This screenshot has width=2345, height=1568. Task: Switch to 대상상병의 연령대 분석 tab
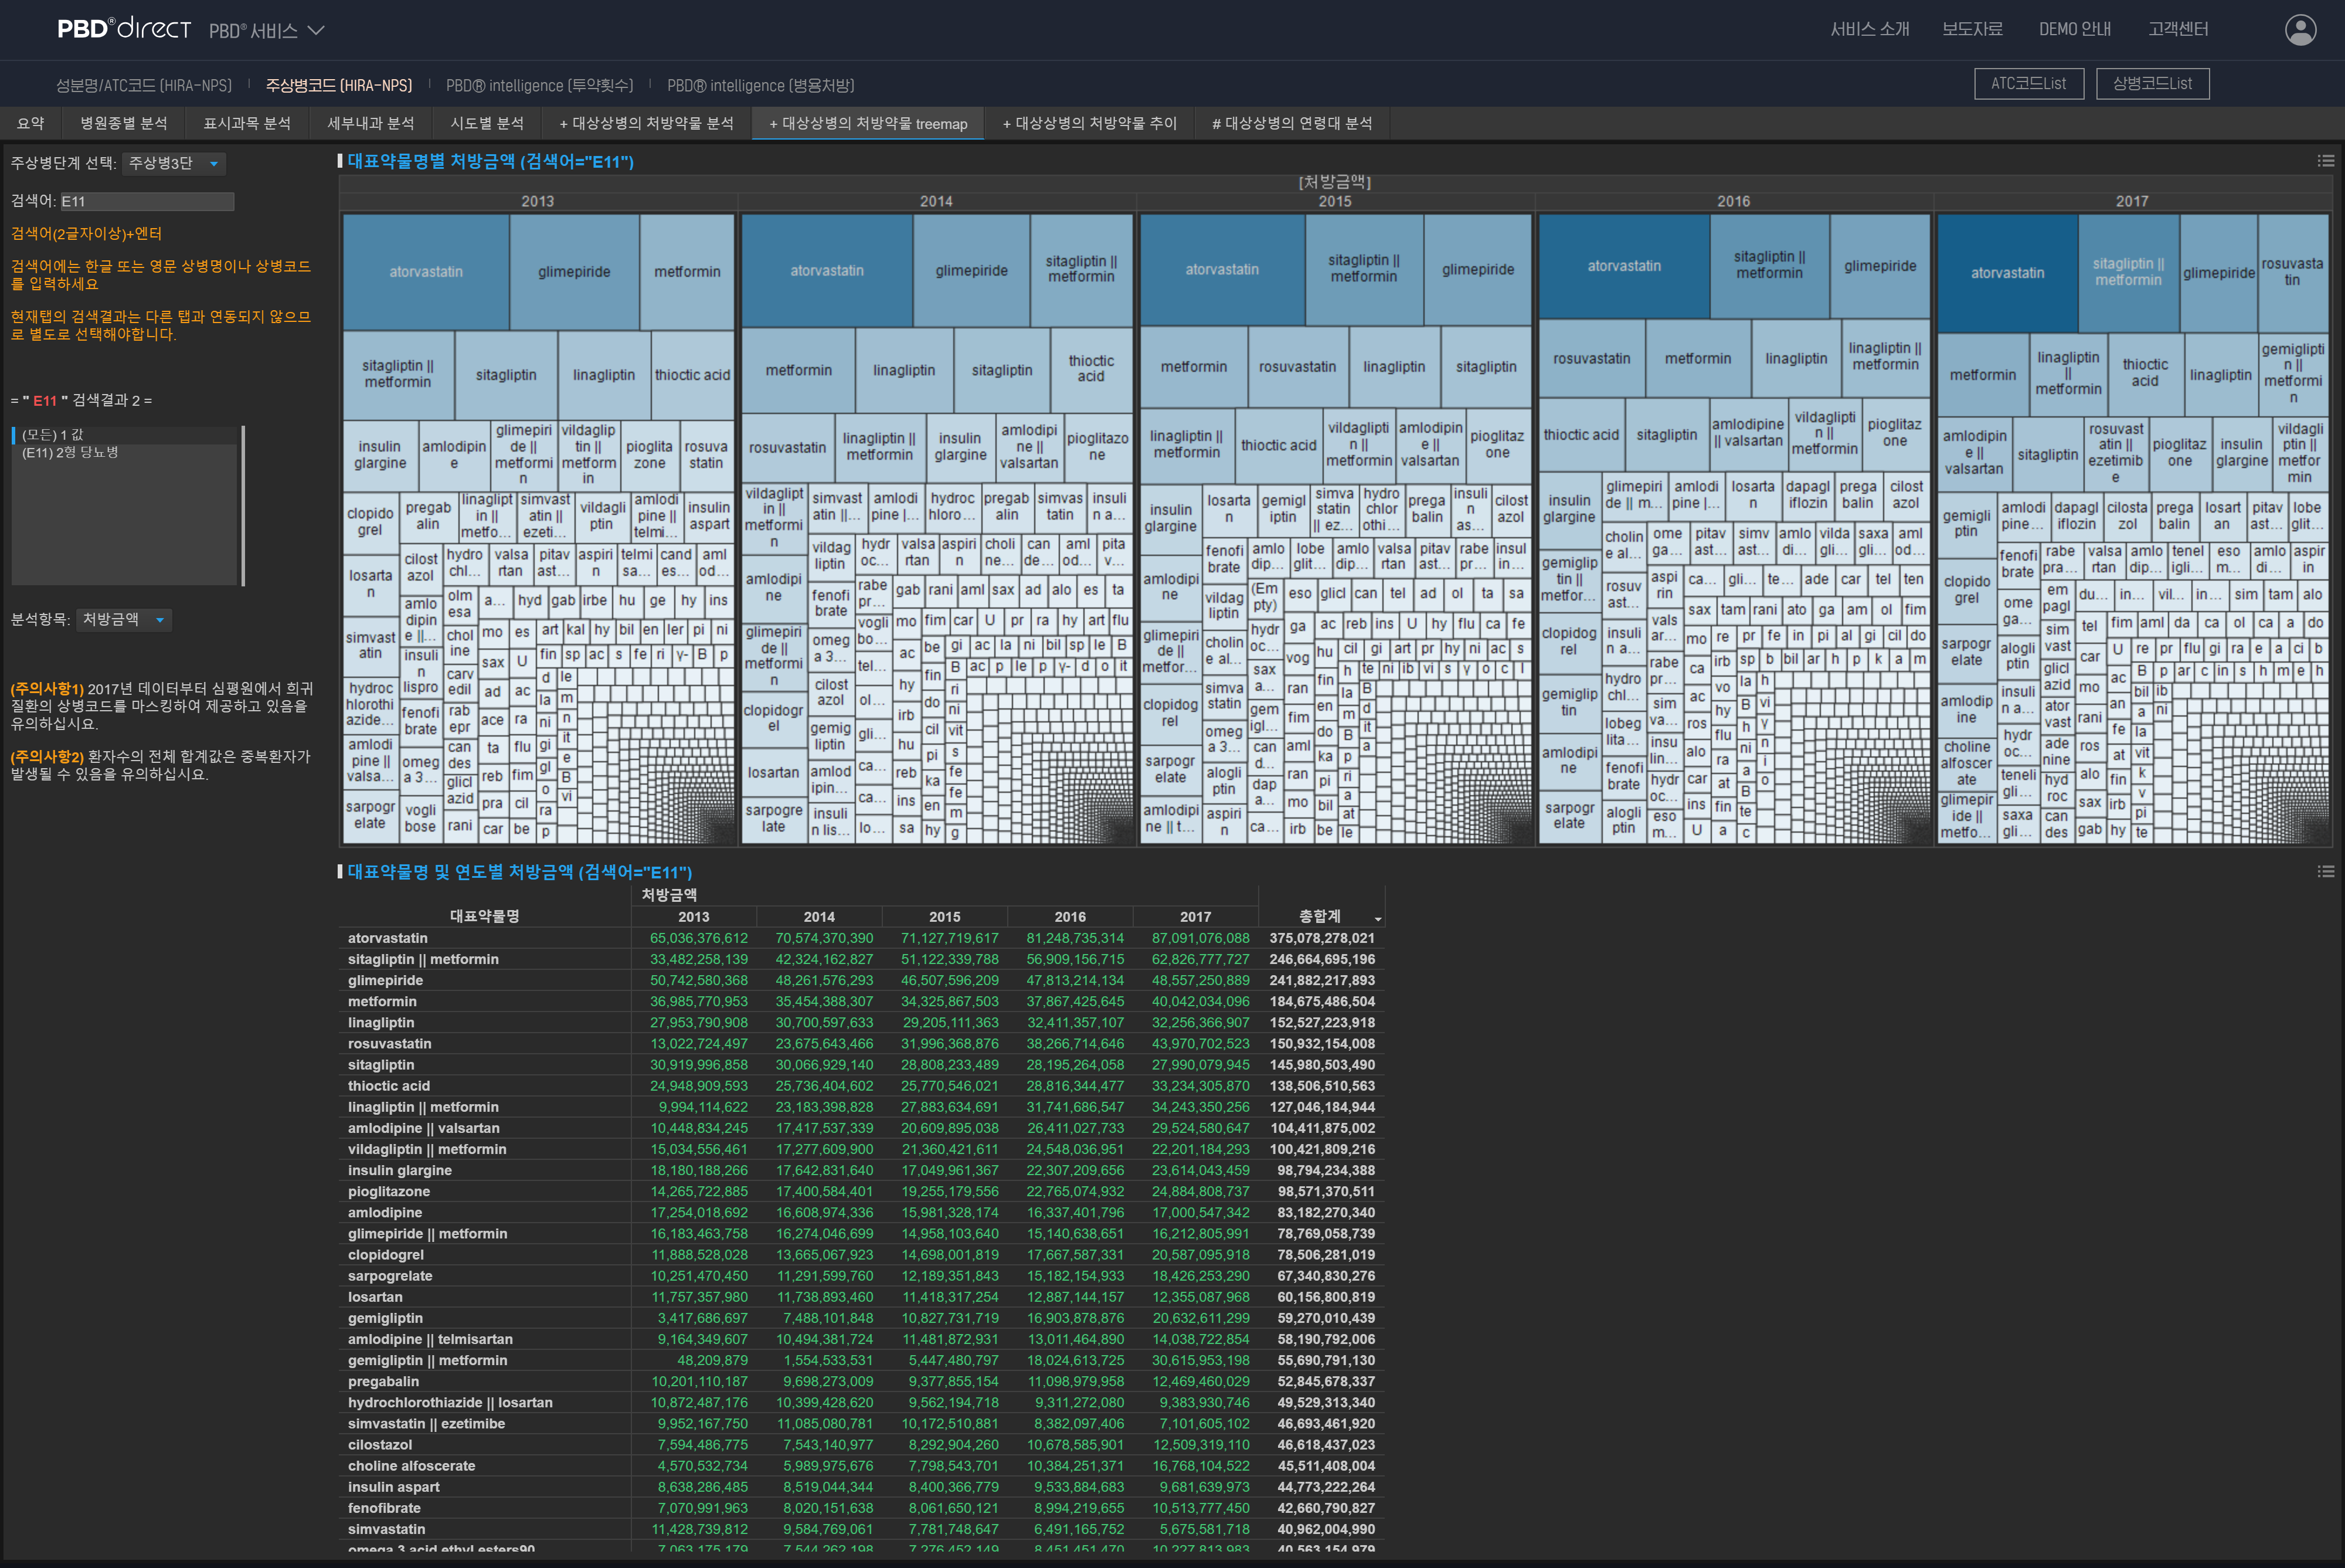coord(1292,123)
